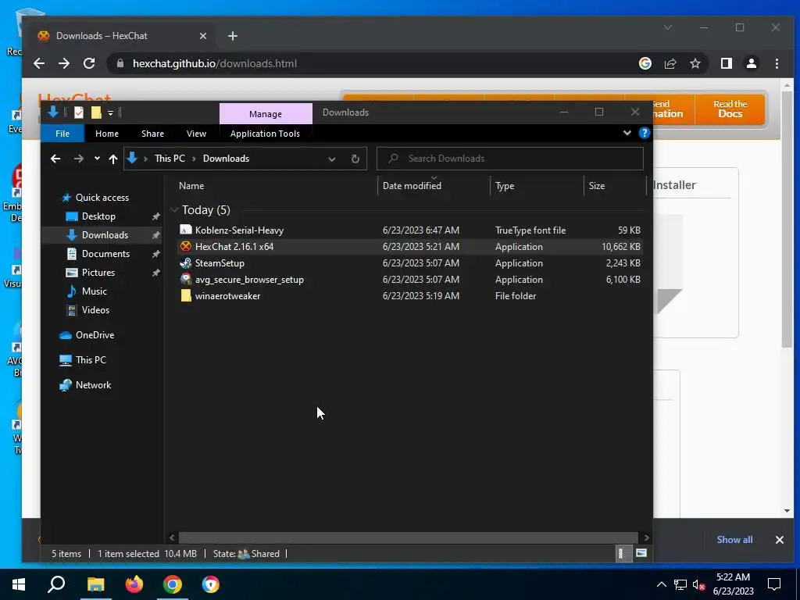Select Quick access in sidebar
The height and width of the screenshot is (600, 800).
pos(102,198)
